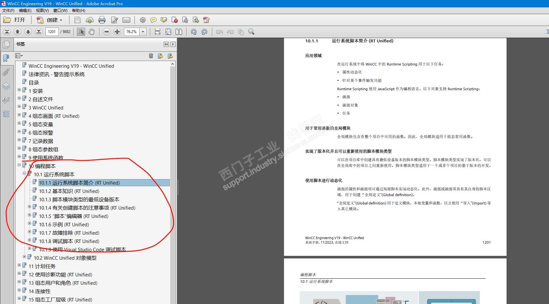Select the highlight text tool
The height and width of the screenshot is (304, 549).
[x=164, y=20]
